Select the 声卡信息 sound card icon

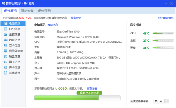[6, 67]
